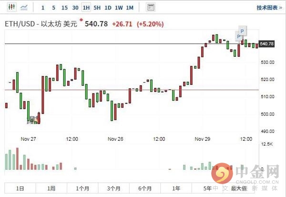
Task: Click the 520.00 price axis label
Action: pyautogui.click(x=267, y=80)
